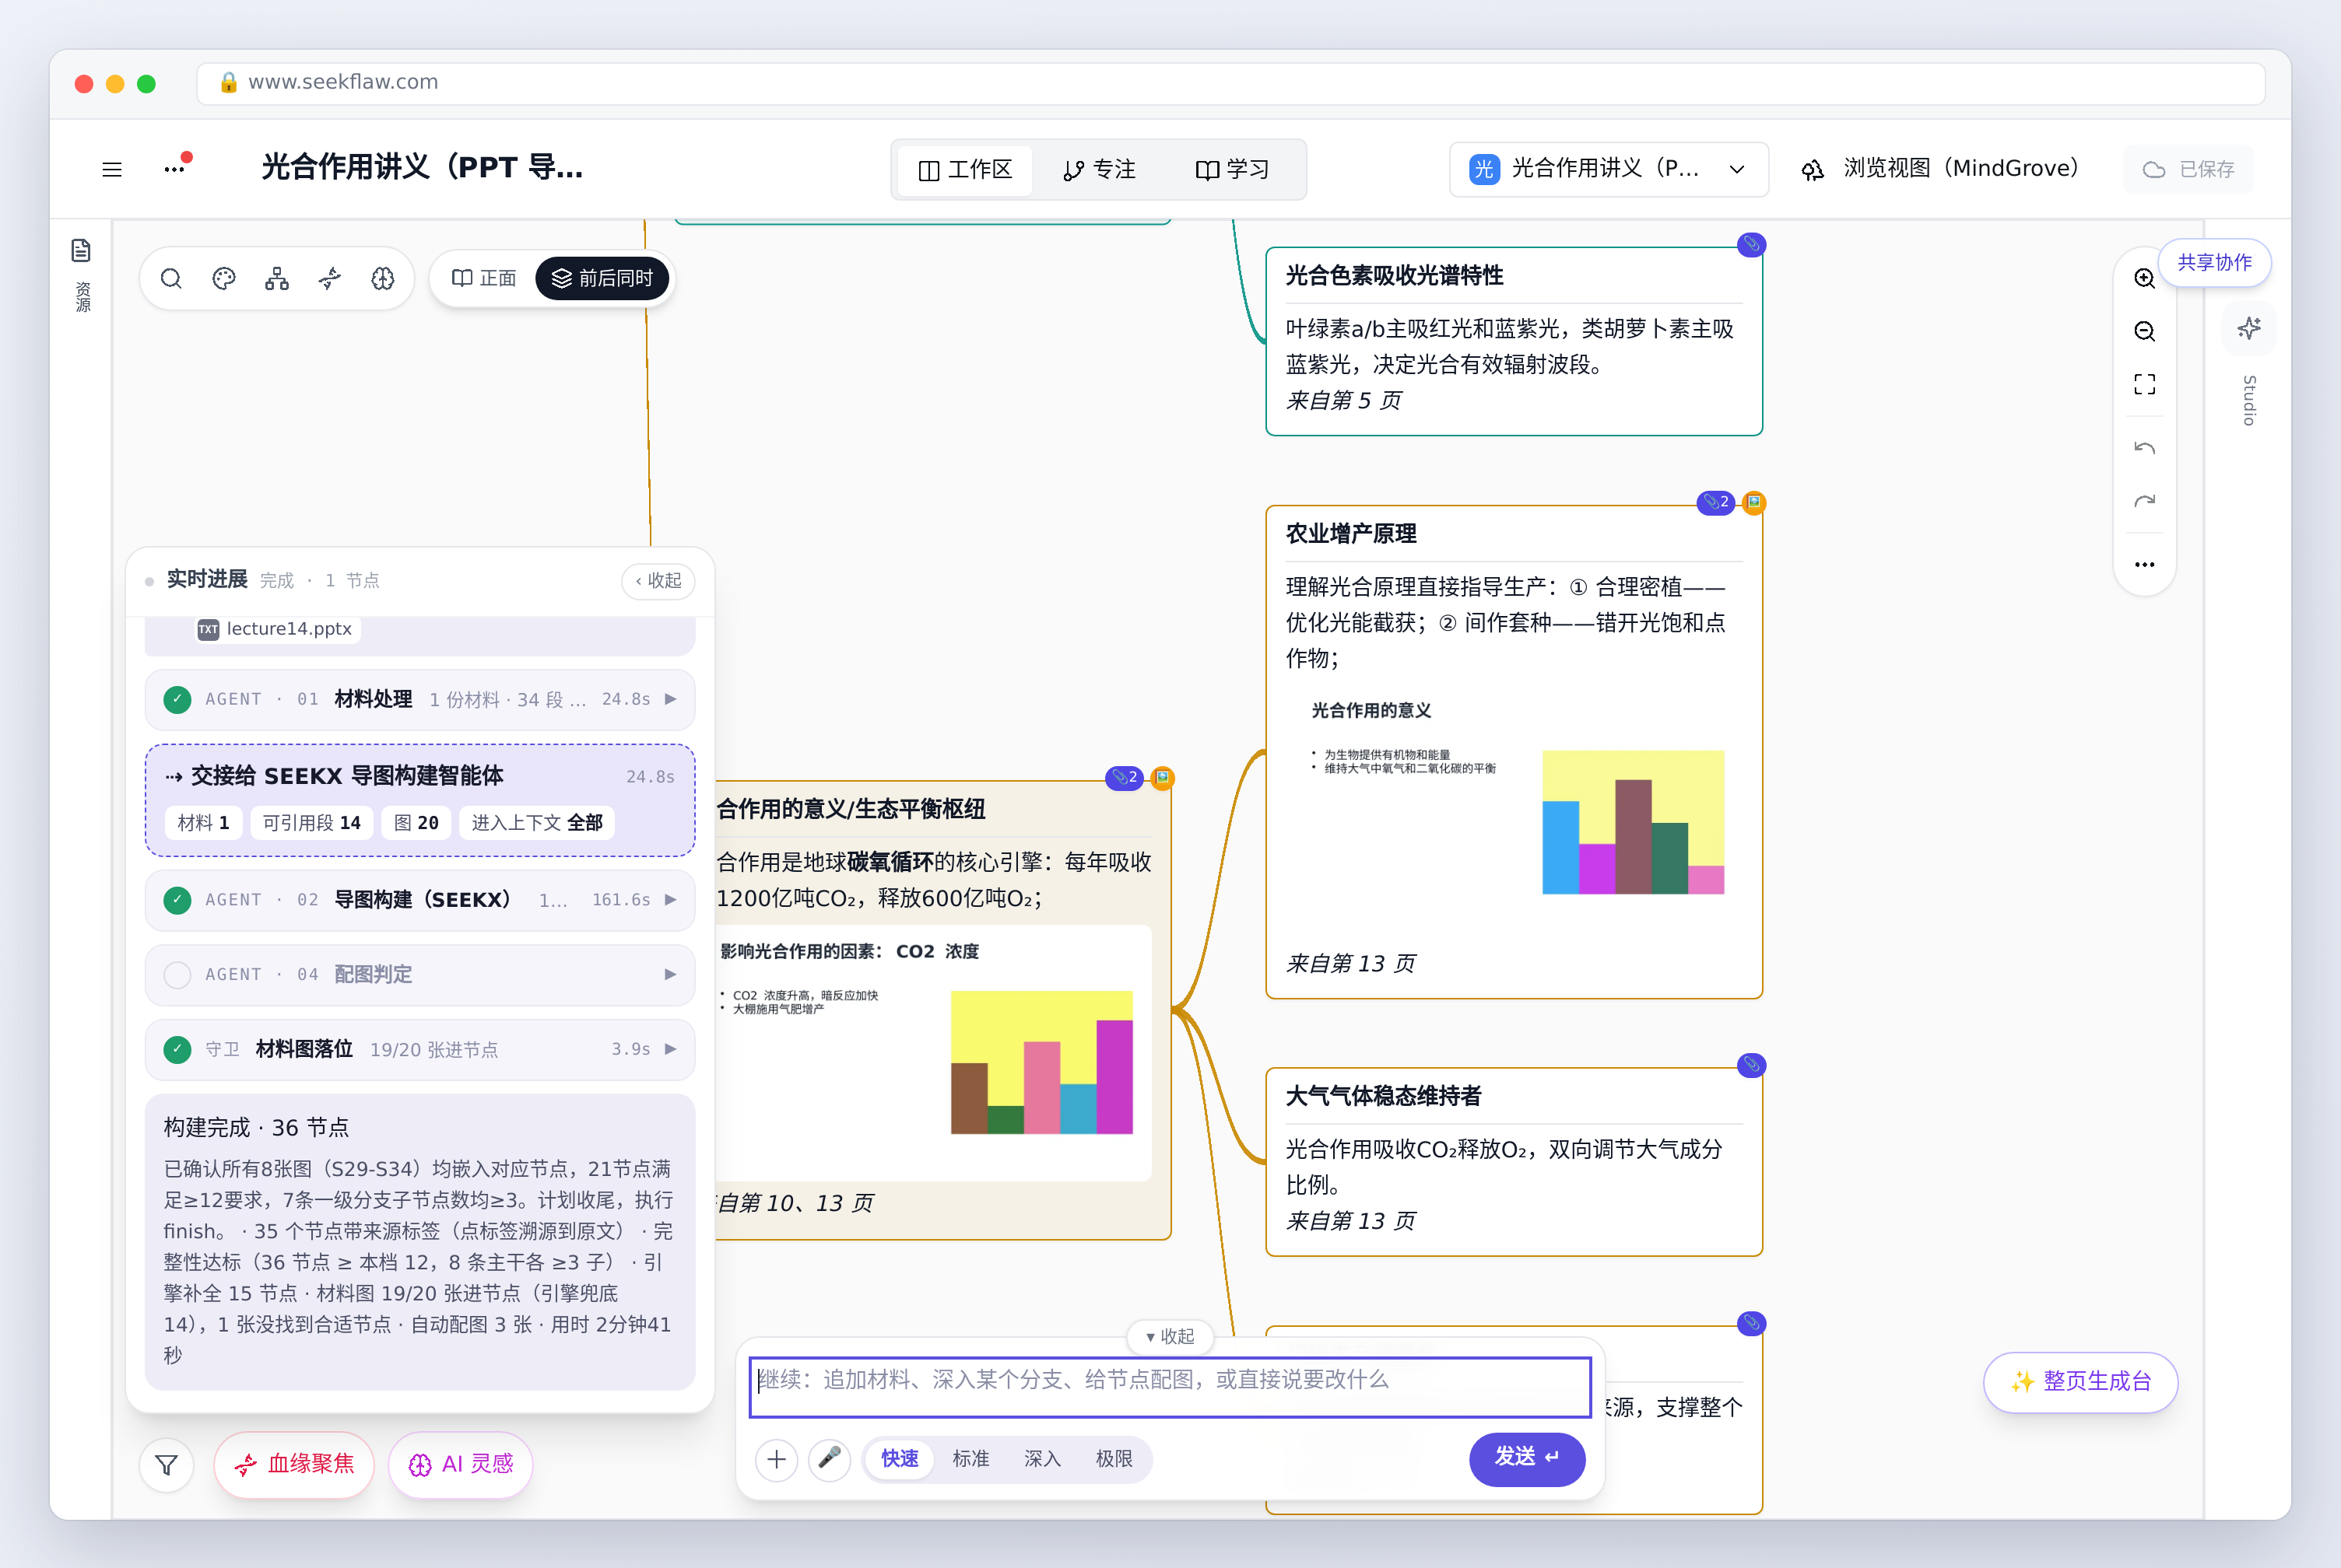Undo the last action
The image size is (2341, 1568).
pos(2144,448)
